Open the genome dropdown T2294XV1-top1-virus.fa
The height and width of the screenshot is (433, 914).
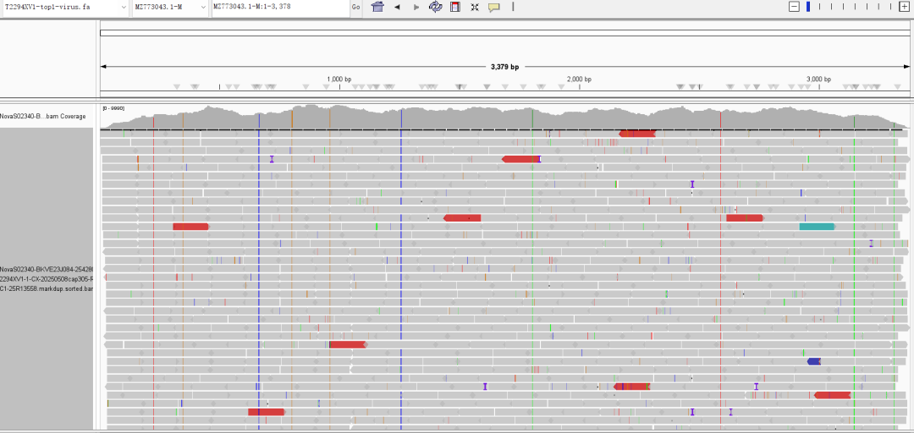[64, 7]
